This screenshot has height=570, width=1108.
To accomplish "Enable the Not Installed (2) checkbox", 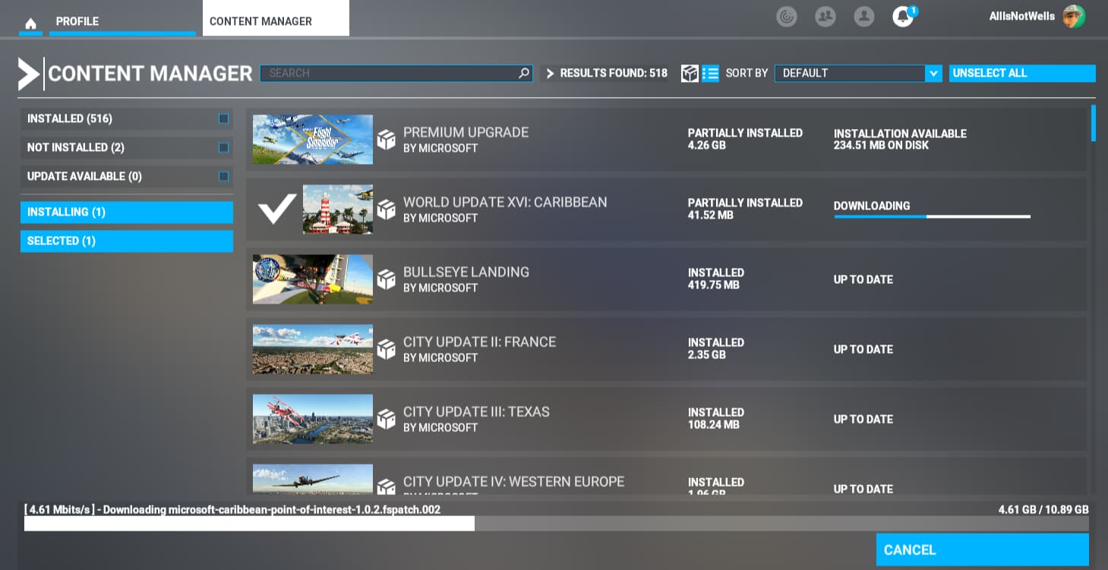I will click(223, 147).
